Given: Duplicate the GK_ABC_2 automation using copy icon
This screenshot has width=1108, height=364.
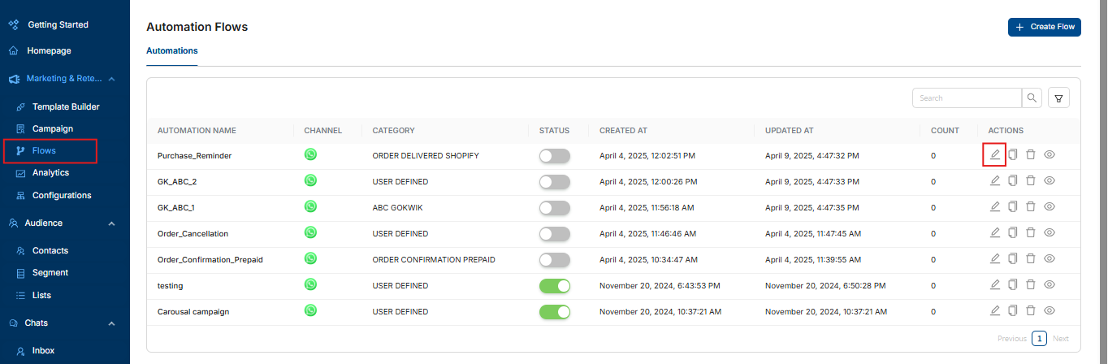Looking at the screenshot, I should point(1012,180).
